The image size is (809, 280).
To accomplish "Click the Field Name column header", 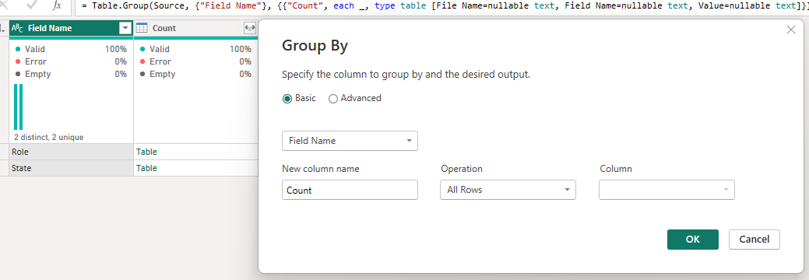I will tap(71, 28).
